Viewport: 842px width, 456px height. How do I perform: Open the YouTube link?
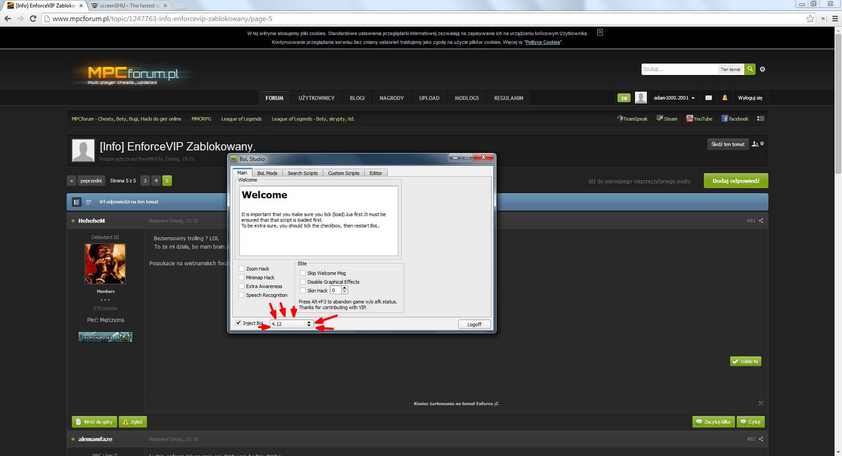(x=699, y=119)
